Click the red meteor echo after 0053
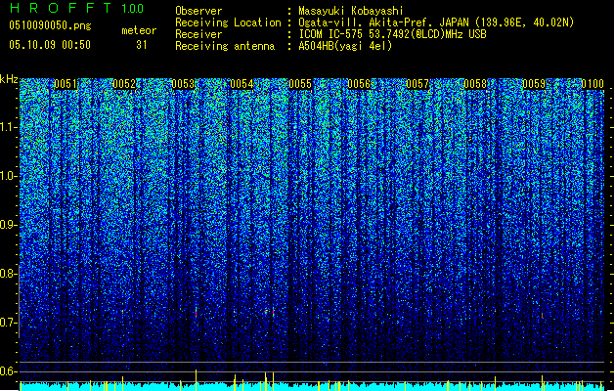Screen dimensions: 615x391 click(197, 313)
